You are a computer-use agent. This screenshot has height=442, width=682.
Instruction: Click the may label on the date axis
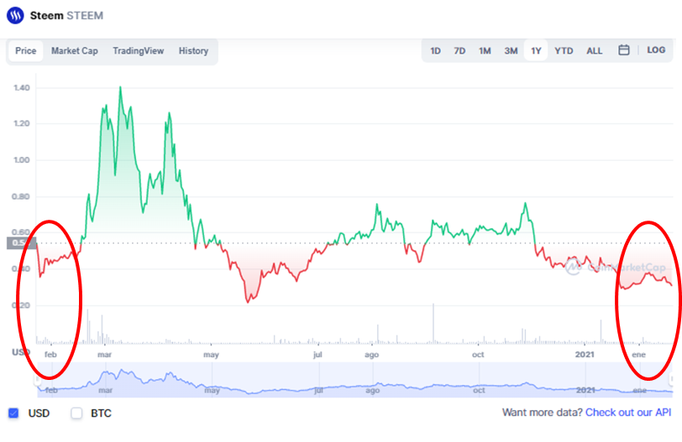click(x=211, y=355)
